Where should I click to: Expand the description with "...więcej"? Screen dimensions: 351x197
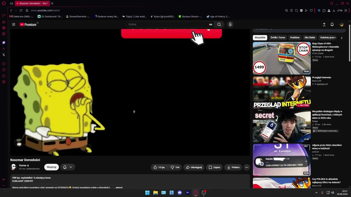pyautogui.click(x=118, y=187)
